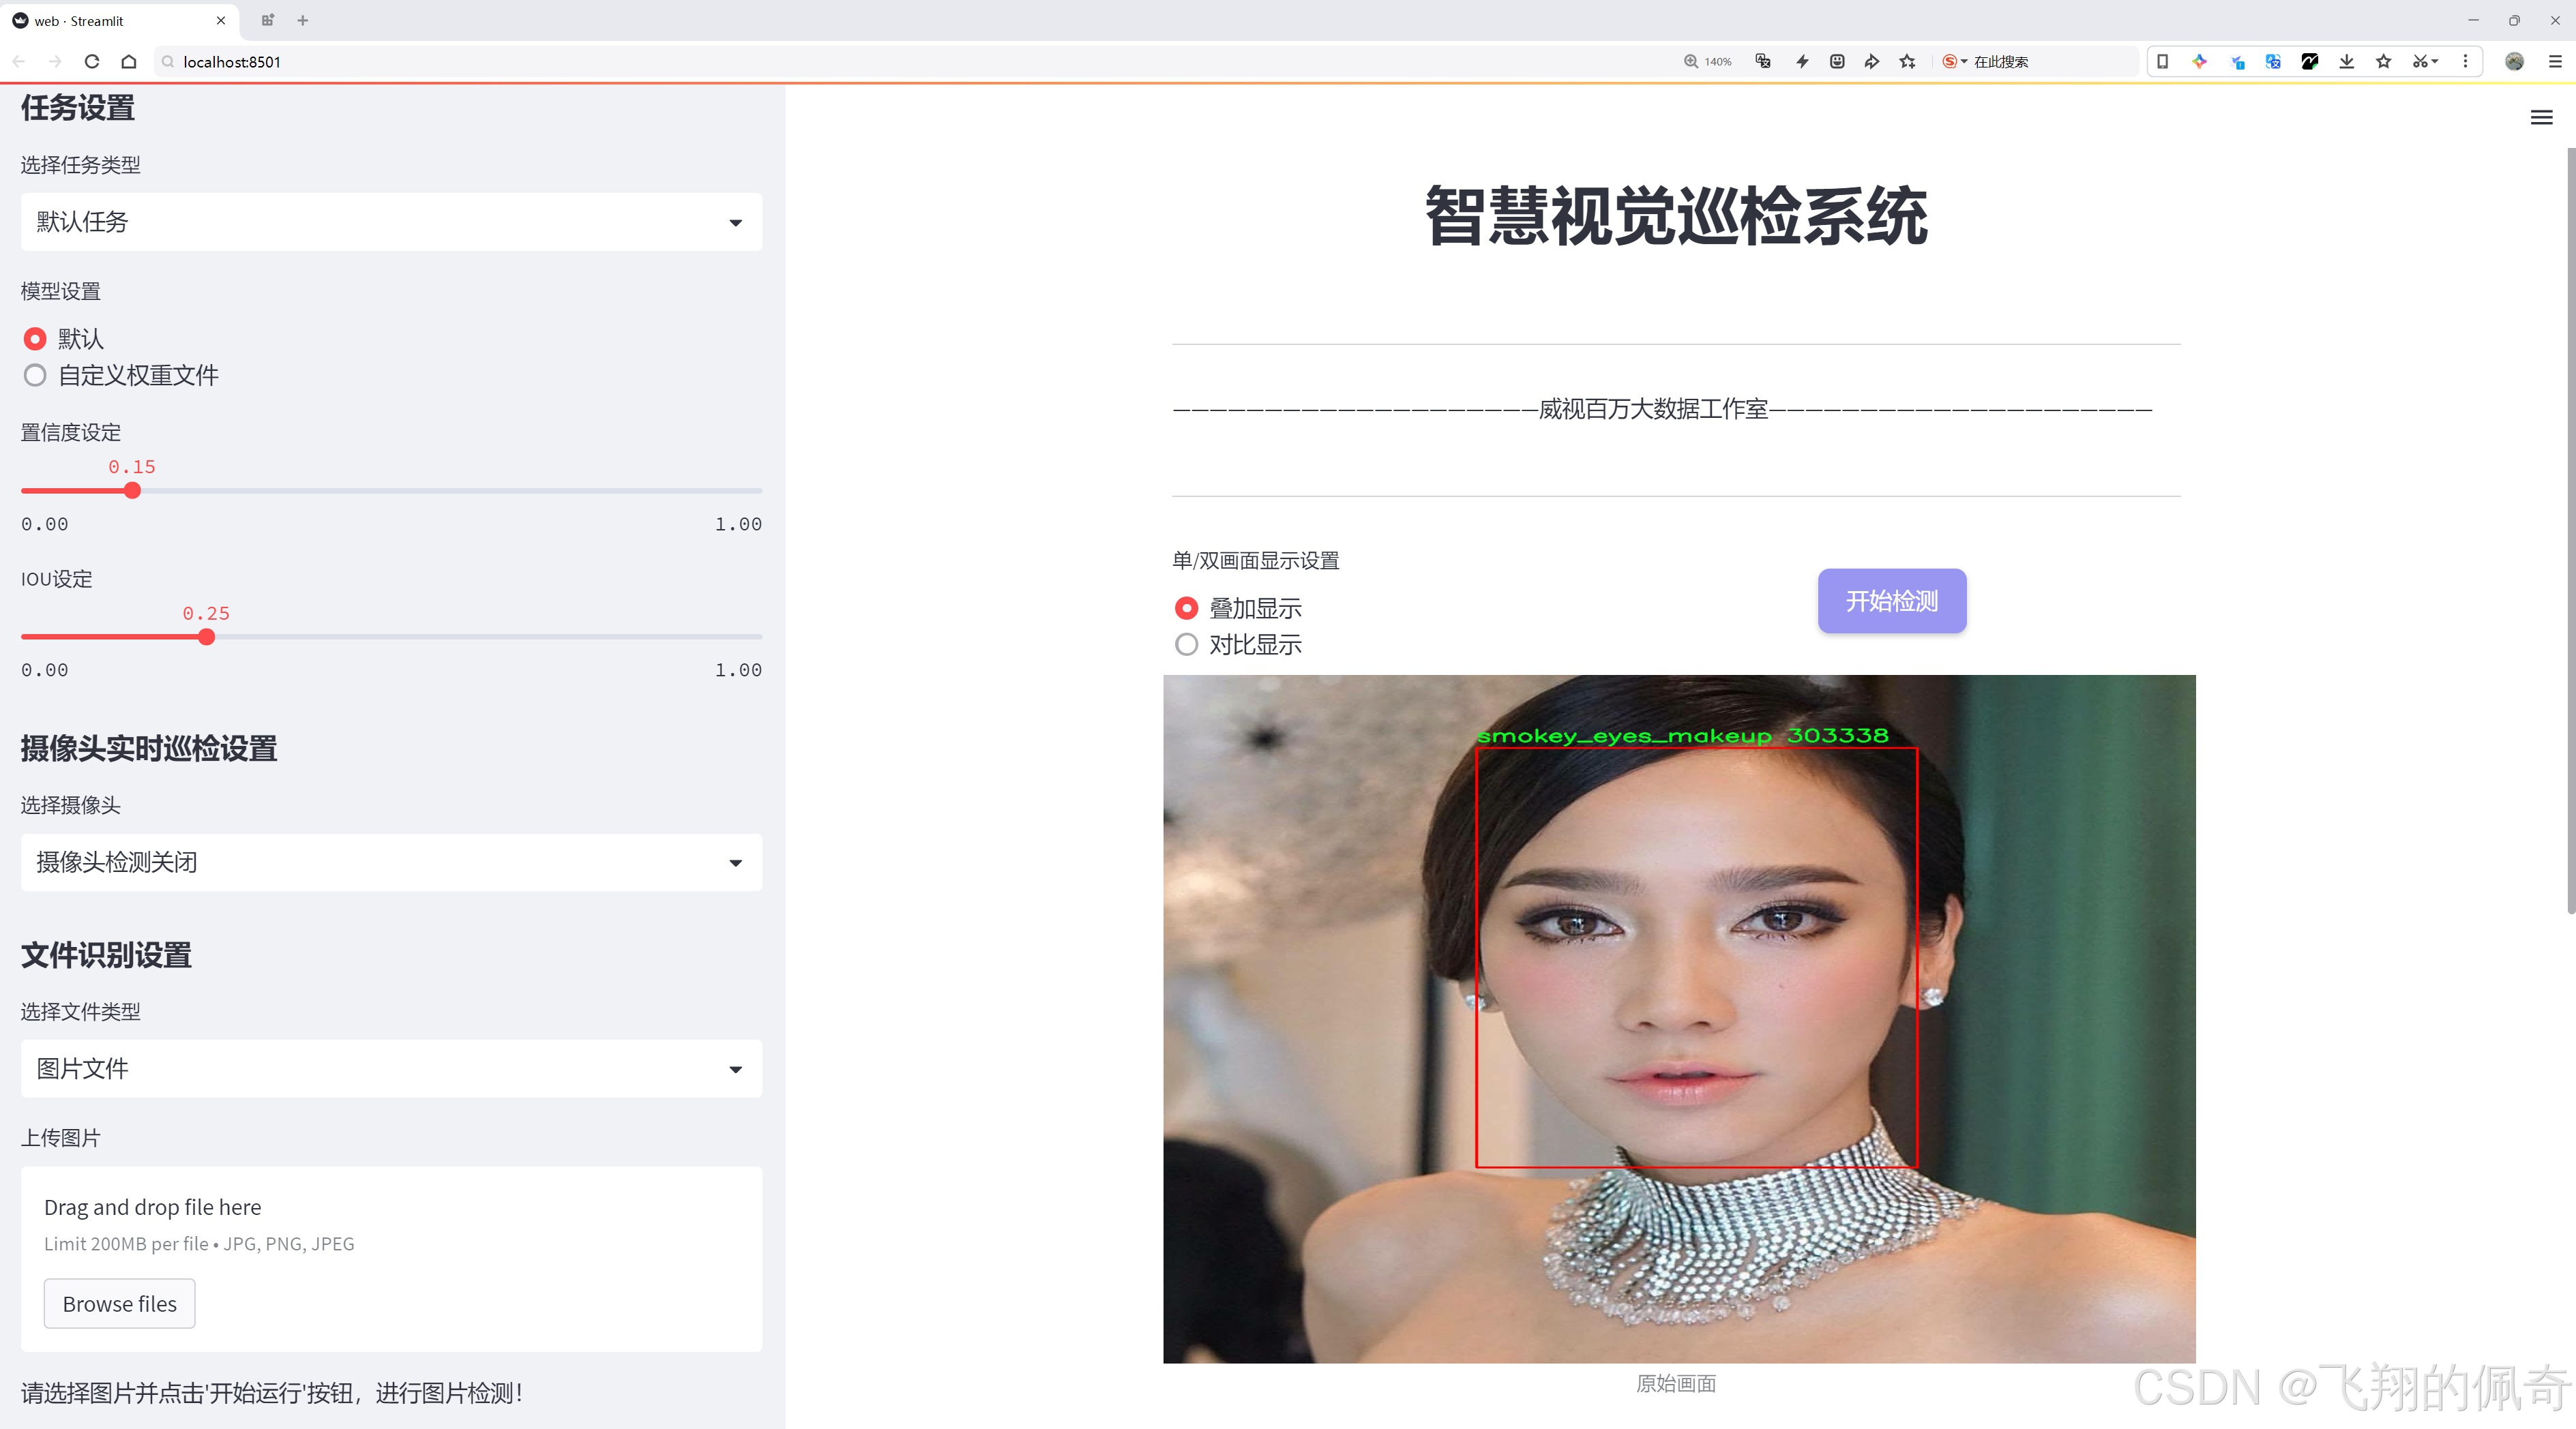This screenshot has height=1429, width=2576.
Task: Select the 自定义权重文件 radio option
Action: pyautogui.click(x=35, y=375)
